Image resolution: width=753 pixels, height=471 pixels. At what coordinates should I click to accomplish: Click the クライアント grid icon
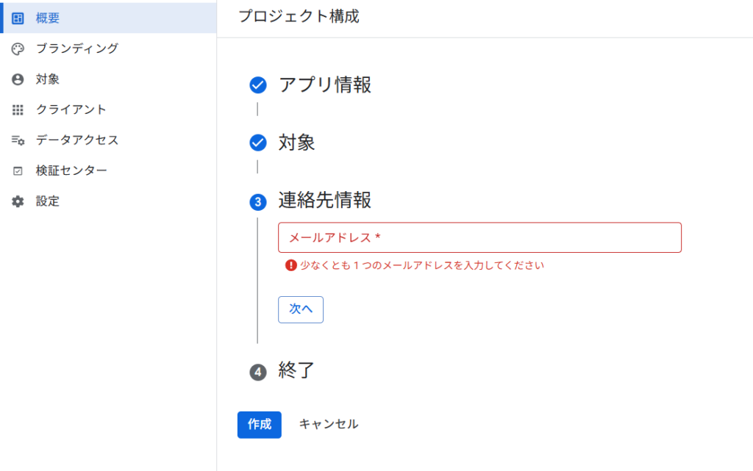pyautogui.click(x=18, y=109)
